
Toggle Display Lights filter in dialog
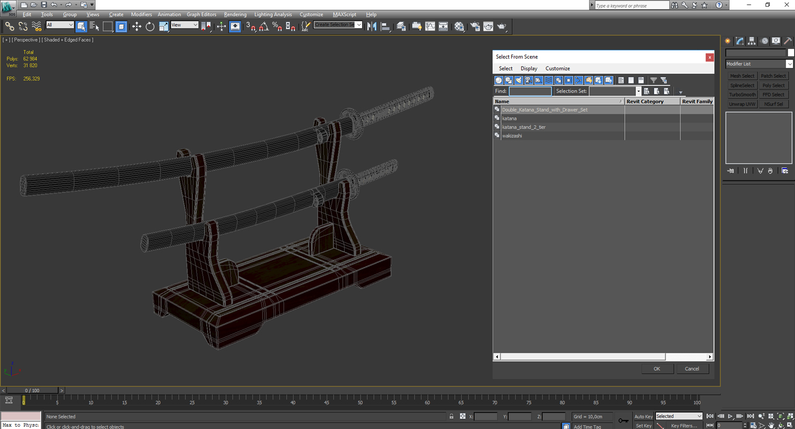click(x=518, y=80)
